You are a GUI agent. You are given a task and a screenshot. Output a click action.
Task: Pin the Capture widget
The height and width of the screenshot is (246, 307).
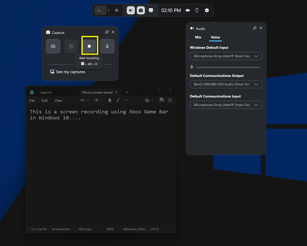pos(107,32)
